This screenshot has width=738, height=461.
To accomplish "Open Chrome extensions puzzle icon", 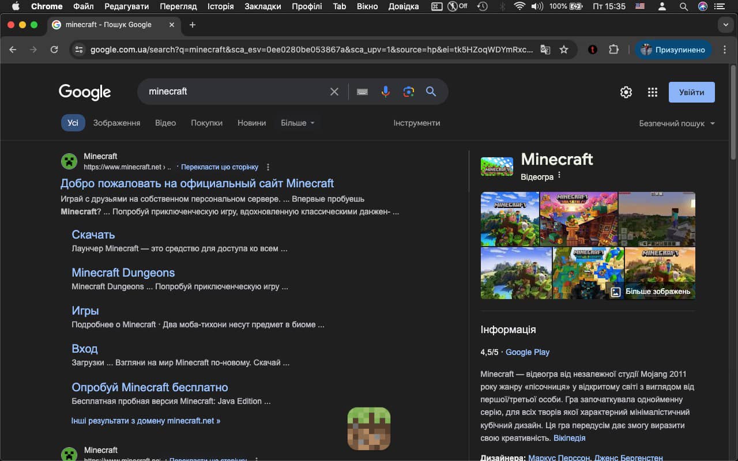I will (x=613, y=50).
